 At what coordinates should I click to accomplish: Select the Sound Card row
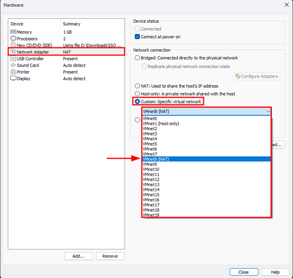coord(66,65)
